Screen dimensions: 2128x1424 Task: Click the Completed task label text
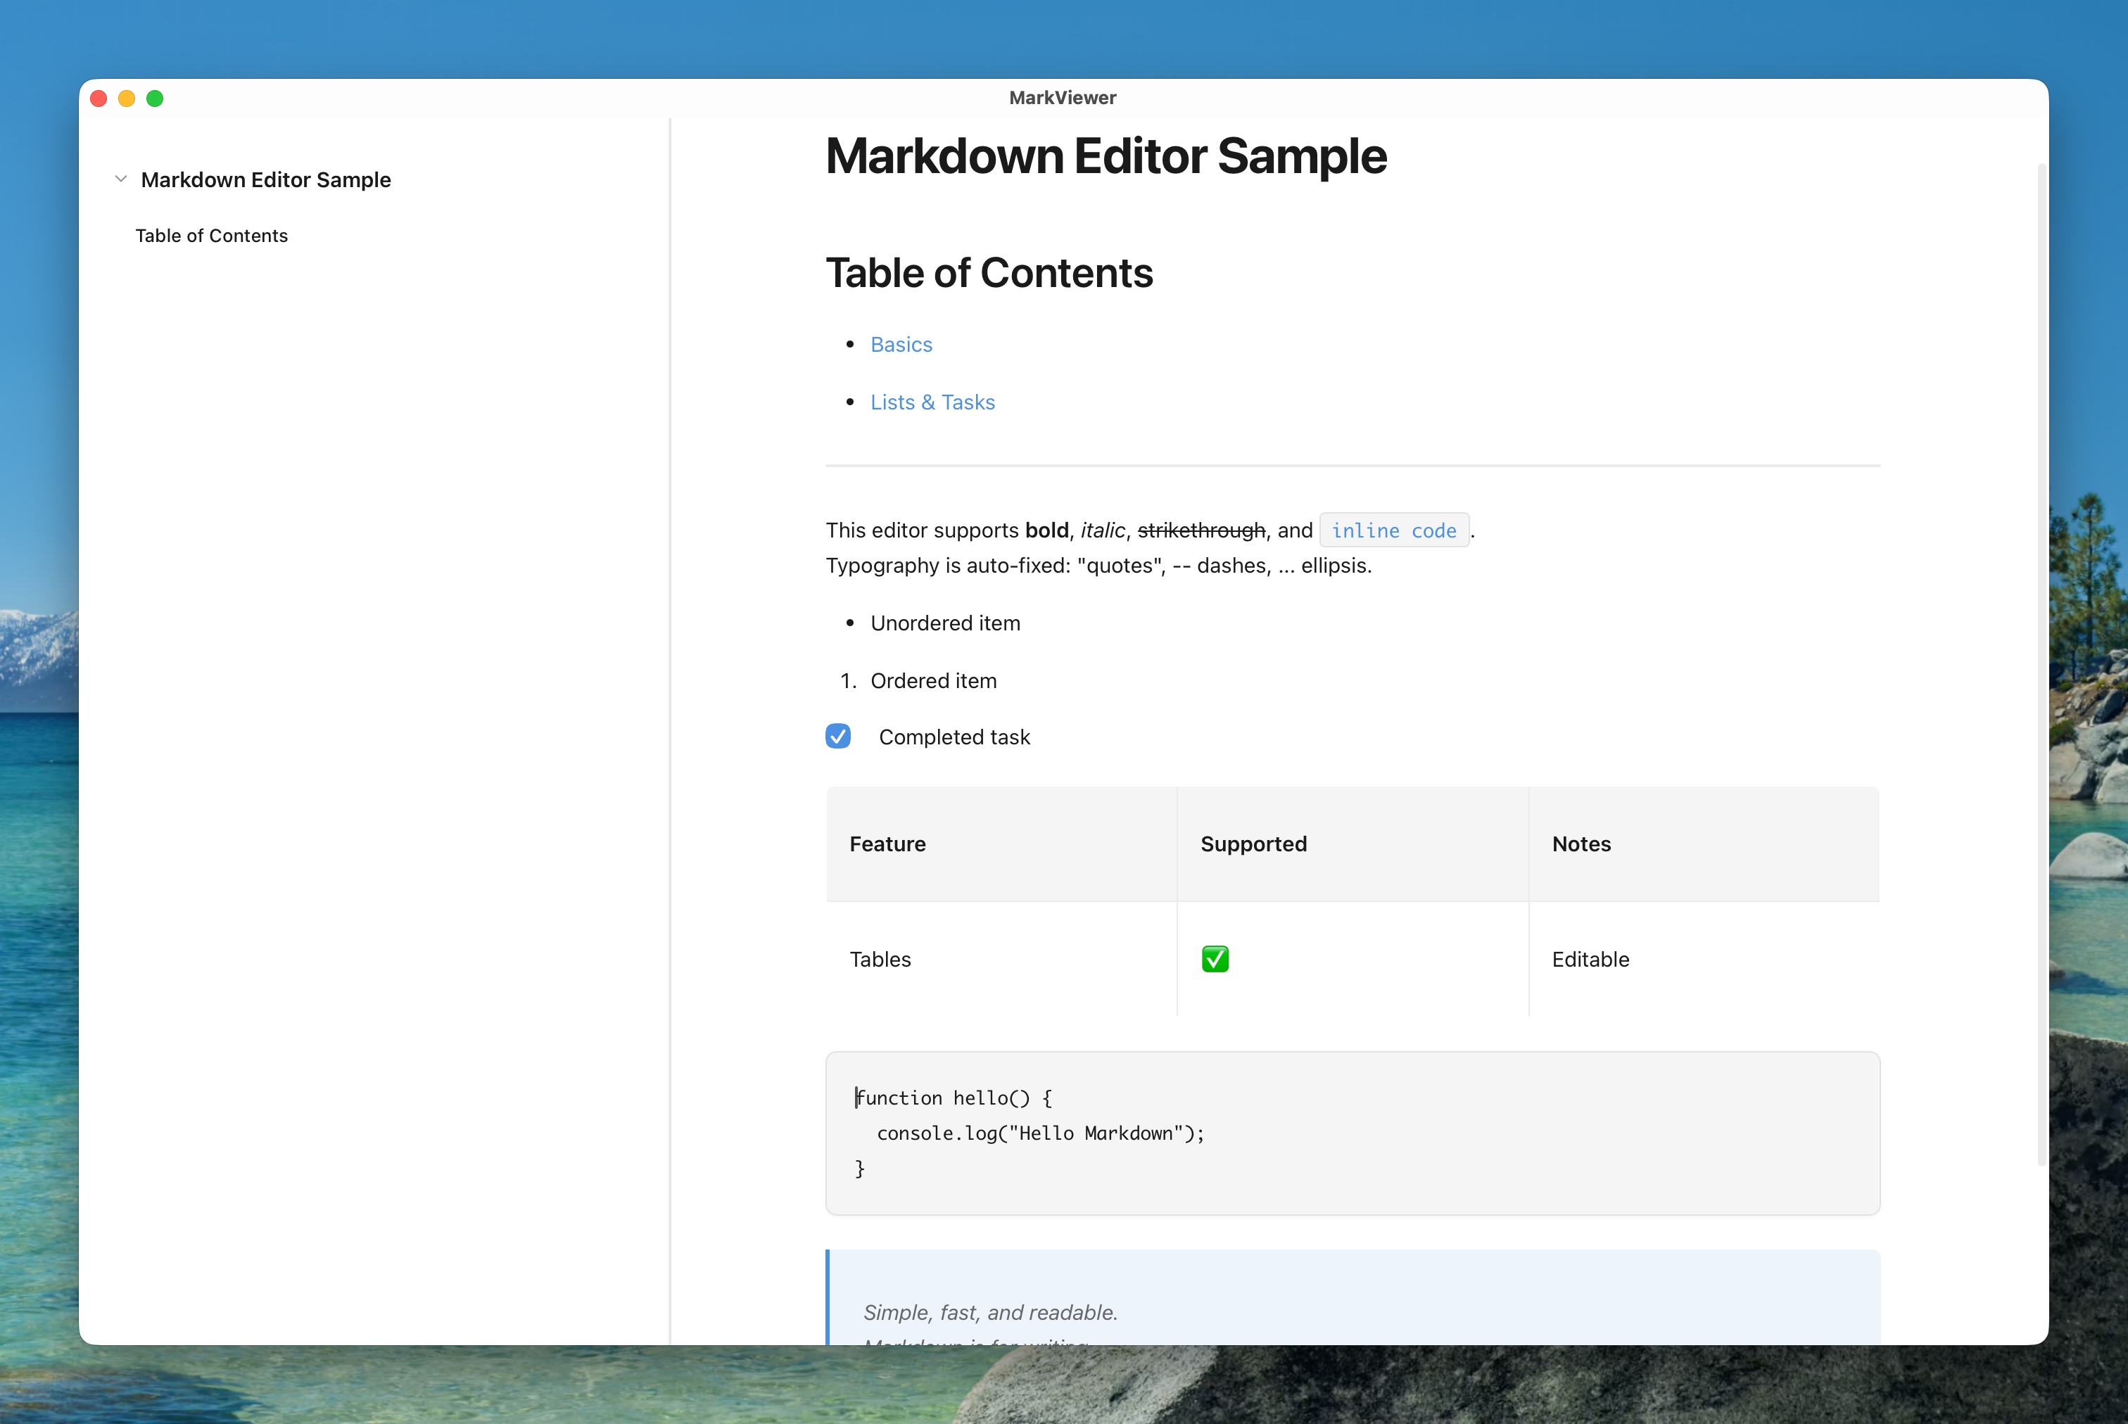(954, 737)
